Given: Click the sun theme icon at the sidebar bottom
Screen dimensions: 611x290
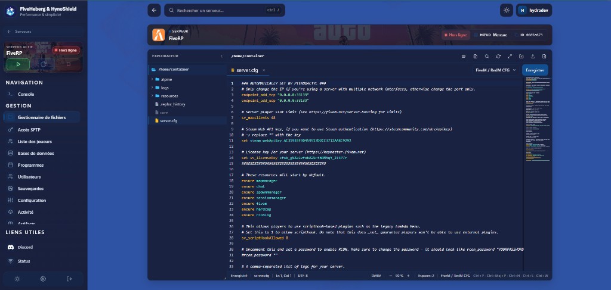Looking at the screenshot, I should tap(17, 279).
